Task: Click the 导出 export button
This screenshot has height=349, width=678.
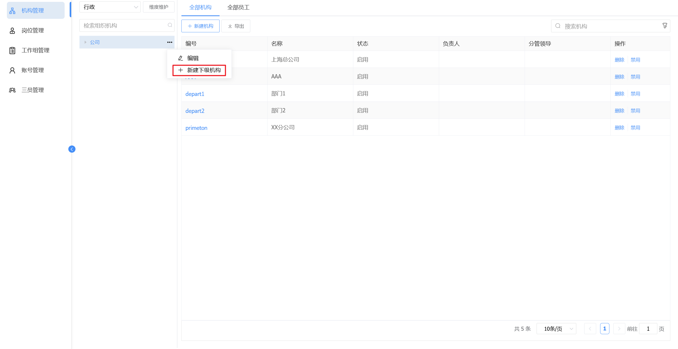Action: (x=236, y=26)
